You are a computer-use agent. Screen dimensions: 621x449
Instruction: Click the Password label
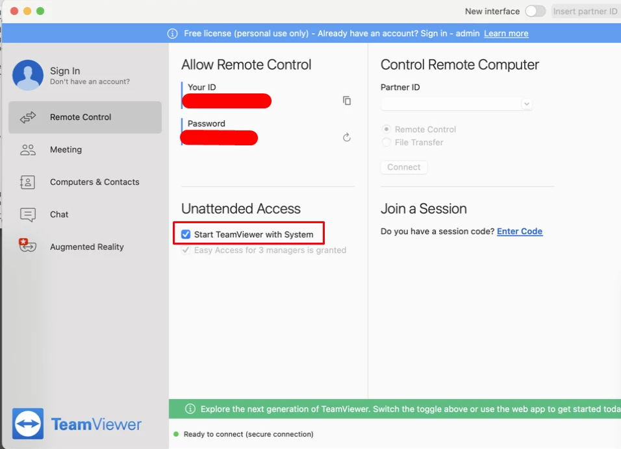click(x=207, y=123)
